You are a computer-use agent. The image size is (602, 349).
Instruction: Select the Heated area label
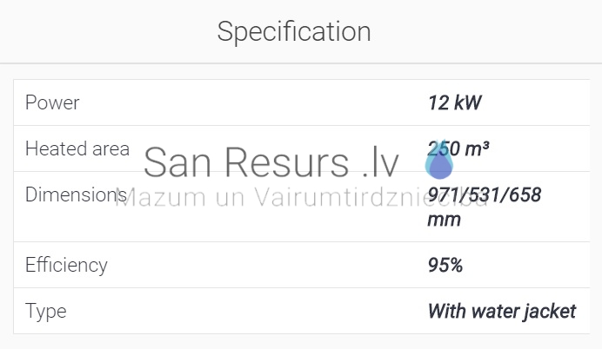tap(77, 148)
